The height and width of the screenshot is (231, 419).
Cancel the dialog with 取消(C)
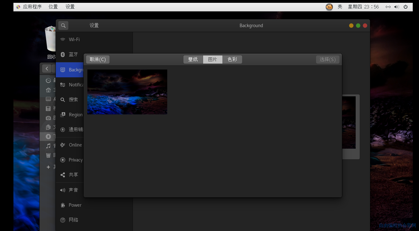[x=98, y=60]
